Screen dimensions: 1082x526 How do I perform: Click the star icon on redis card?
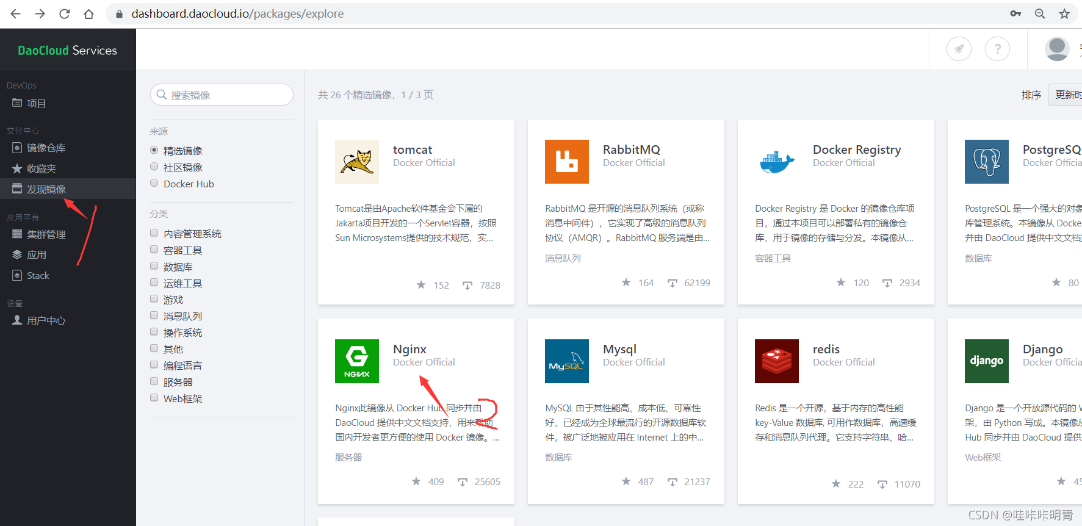click(x=836, y=484)
